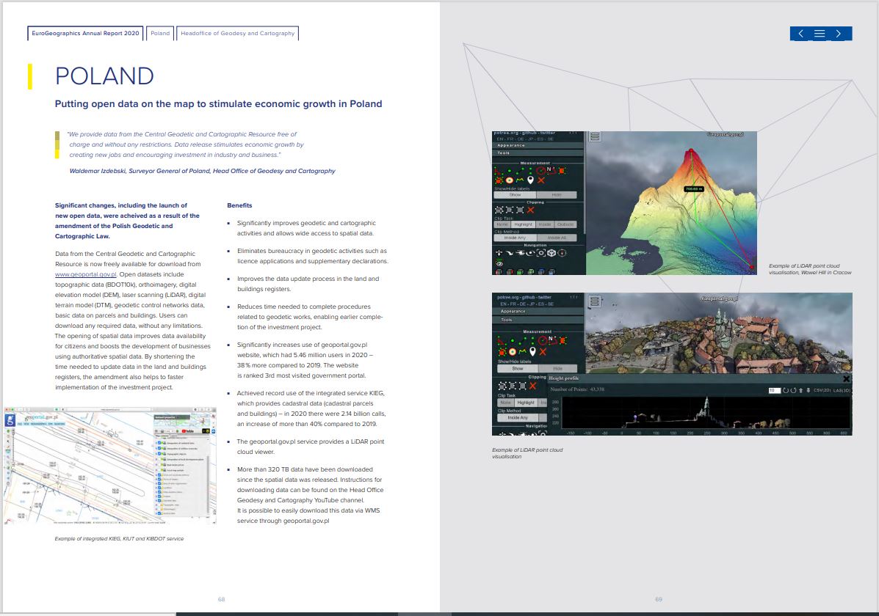Viewport: 879px width, 616px height.
Task: Open the www.geoportal.gov.pl link
Action: pos(86,274)
